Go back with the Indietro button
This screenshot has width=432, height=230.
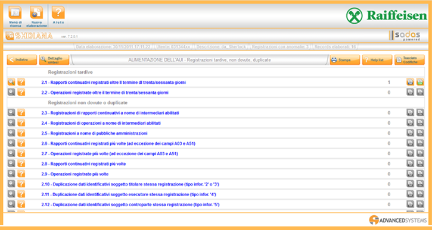(22, 59)
